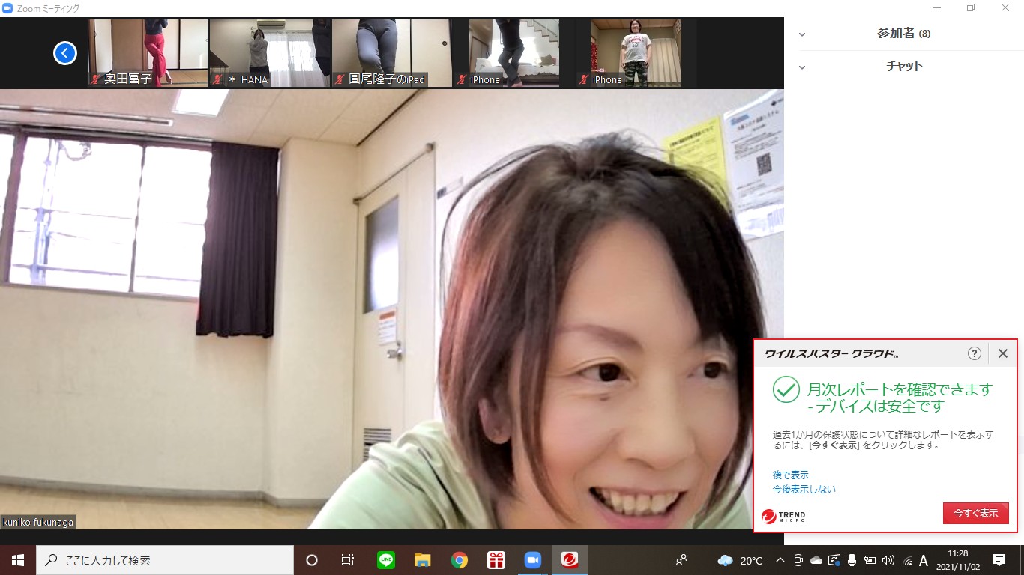The image size is (1024, 575).
Task: Toggle the IME input mode A indicator
Action: click(x=924, y=560)
